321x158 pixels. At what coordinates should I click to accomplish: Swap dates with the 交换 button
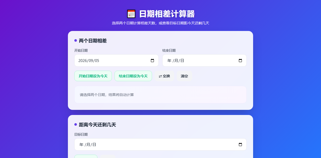coord(164,76)
